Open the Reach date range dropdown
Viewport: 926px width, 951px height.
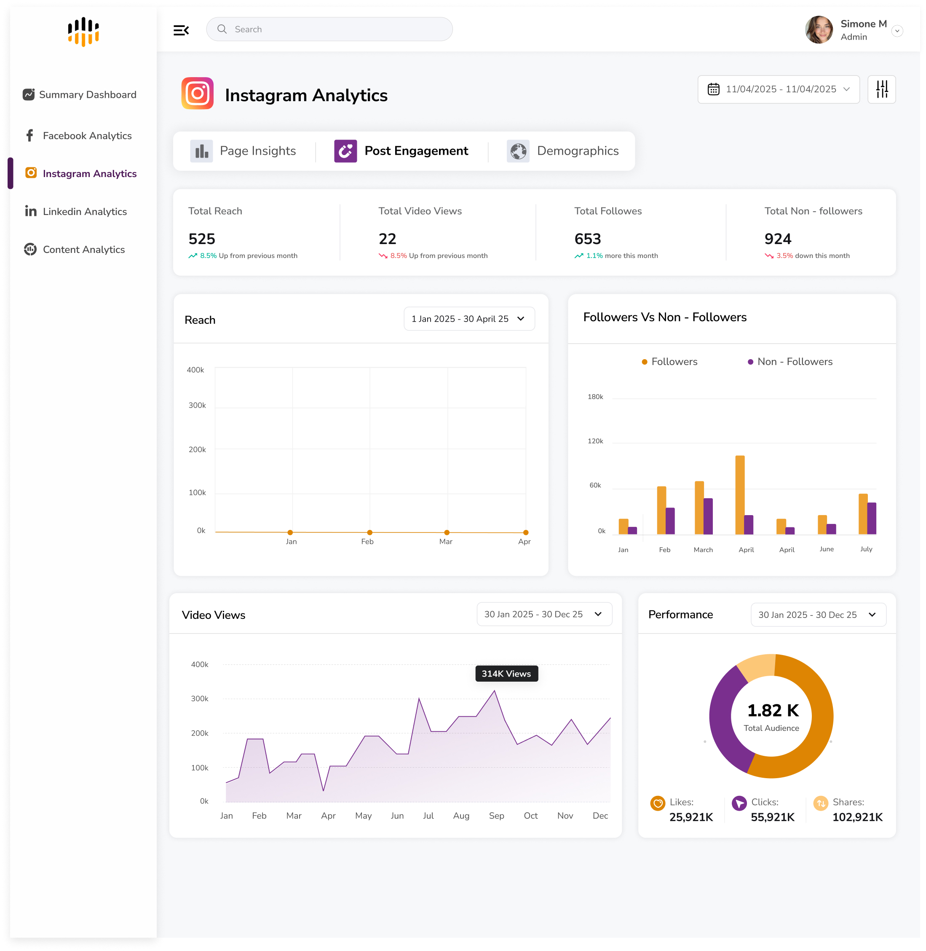469,319
